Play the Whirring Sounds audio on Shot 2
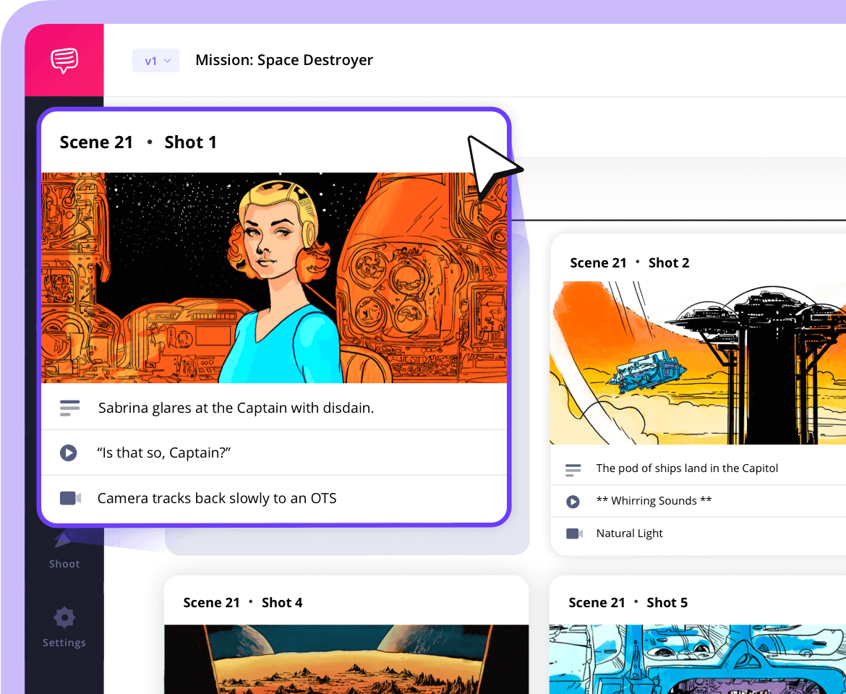846x694 pixels. pyautogui.click(x=573, y=501)
